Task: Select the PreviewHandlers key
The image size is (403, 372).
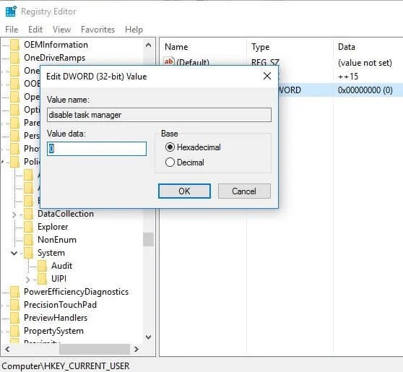Action: [x=56, y=318]
